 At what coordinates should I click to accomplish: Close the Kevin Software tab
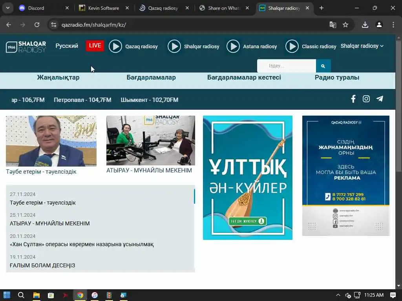[127, 8]
